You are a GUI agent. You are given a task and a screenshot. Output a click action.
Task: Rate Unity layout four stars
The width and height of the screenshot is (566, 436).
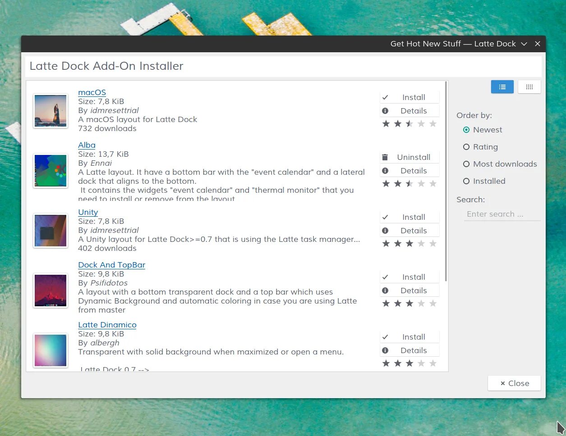pos(421,243)
